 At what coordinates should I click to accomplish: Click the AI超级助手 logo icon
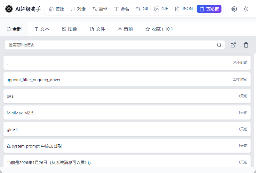pos(9,9)
